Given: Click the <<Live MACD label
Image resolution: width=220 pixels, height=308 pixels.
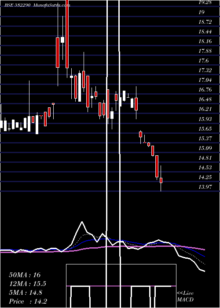Looking at the screenshot, I should [185, 297].
